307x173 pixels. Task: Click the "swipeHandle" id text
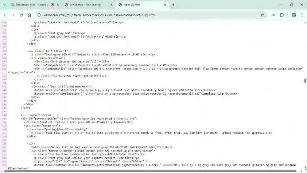tap(53, 69)
